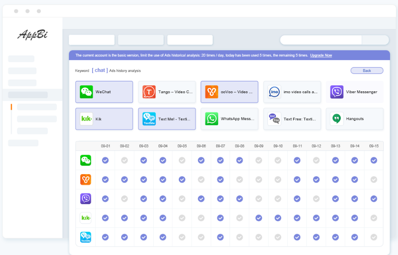Toggle Kik check for 09-10

(278, 218)
